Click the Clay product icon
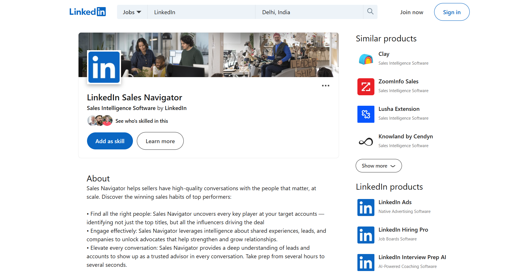The width and height of the screenshot is (532, 273). pyautogui.click(x=366, y=59)
